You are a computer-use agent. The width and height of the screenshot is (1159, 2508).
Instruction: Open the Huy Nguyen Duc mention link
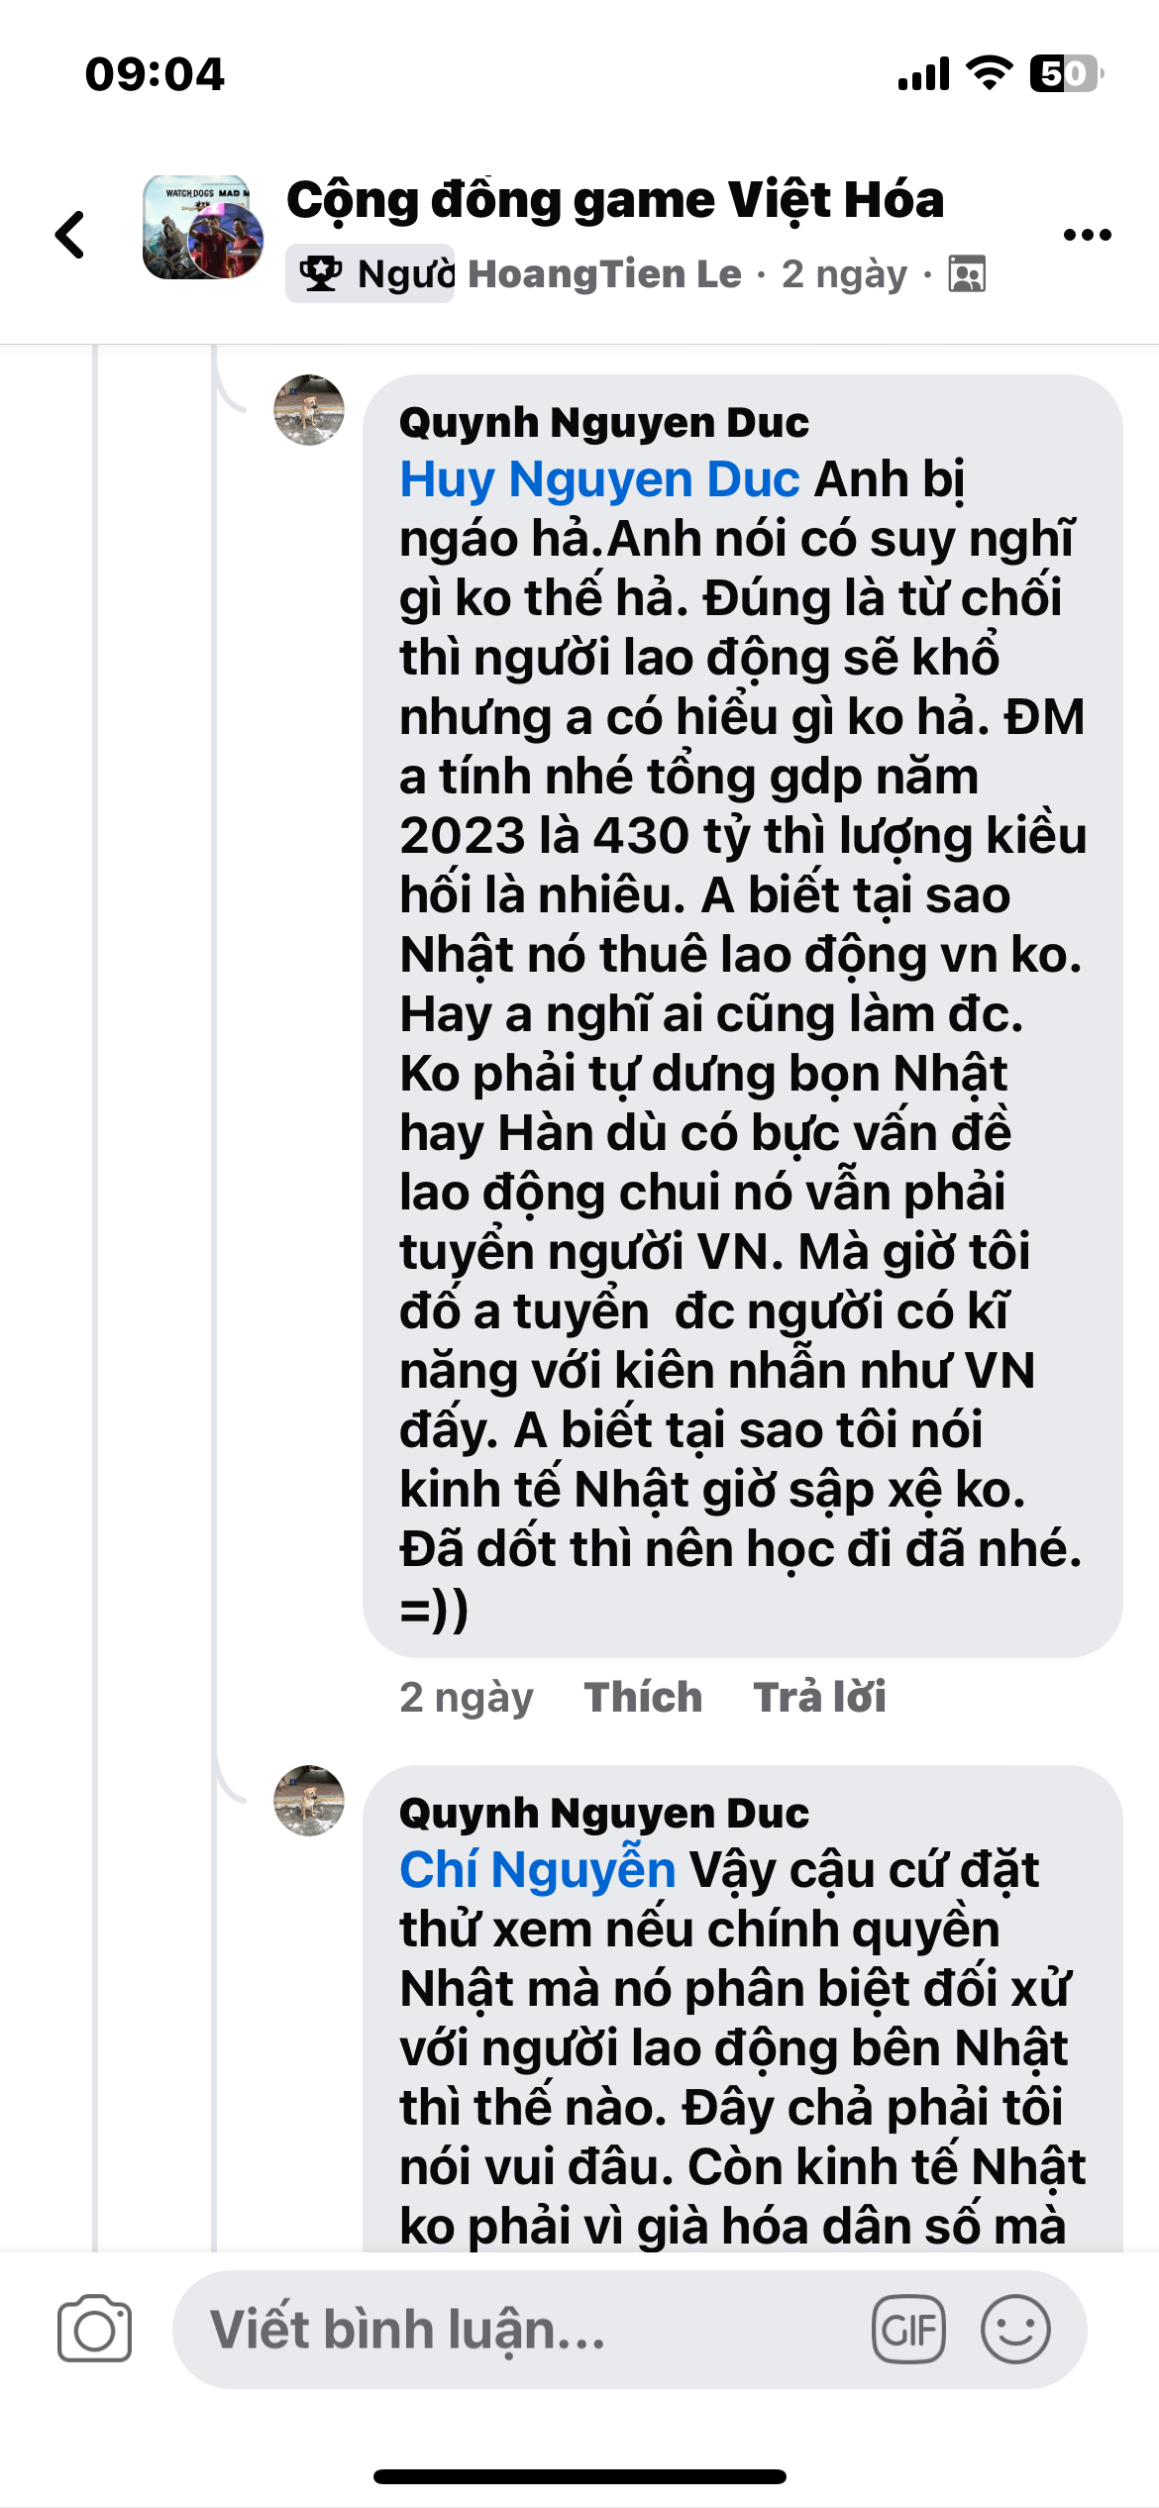point(599,479)
